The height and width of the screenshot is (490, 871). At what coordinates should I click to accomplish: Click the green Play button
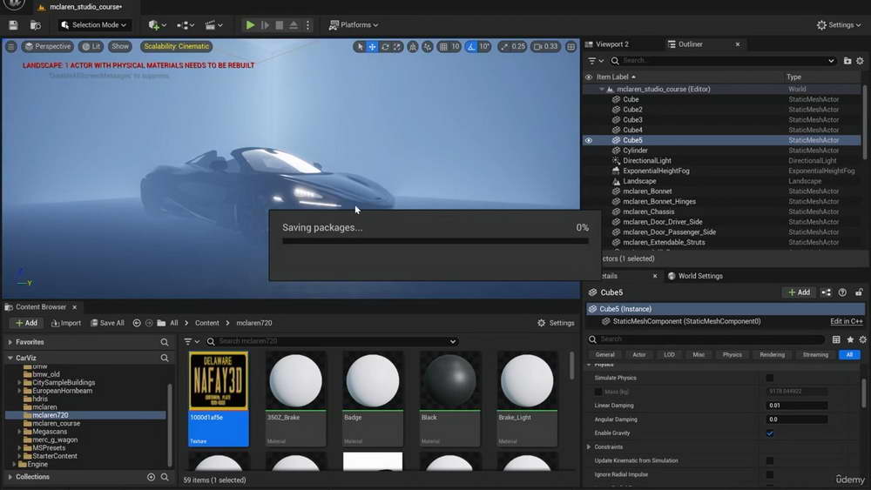point(250,25)
